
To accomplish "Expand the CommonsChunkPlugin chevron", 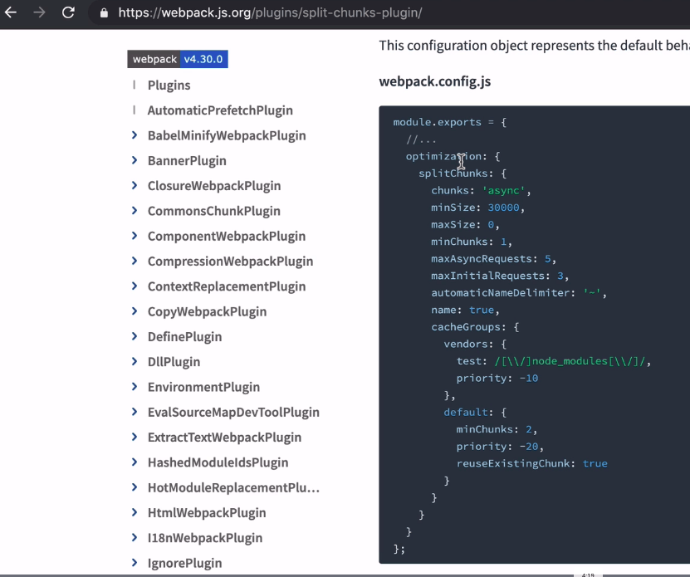I will pyautogui.click(x=135, y=211).
